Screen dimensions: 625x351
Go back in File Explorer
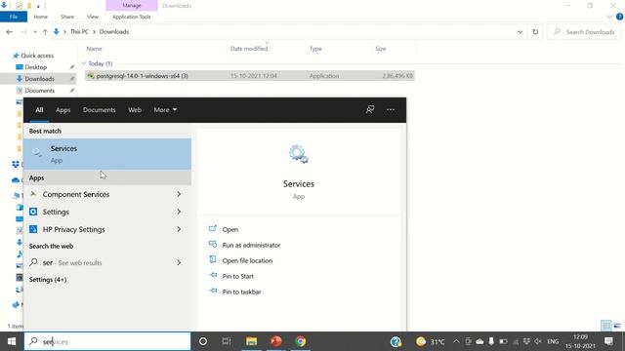tap(10, 32)
